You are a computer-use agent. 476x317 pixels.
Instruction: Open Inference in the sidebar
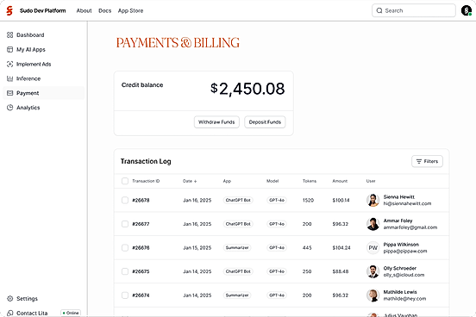coord(44,78)
